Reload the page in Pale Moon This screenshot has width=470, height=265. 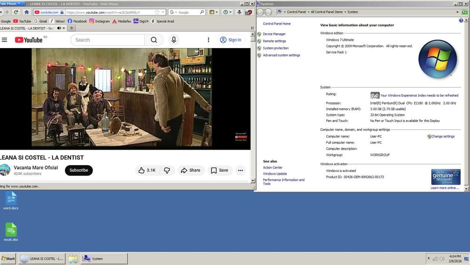point(16,12)
